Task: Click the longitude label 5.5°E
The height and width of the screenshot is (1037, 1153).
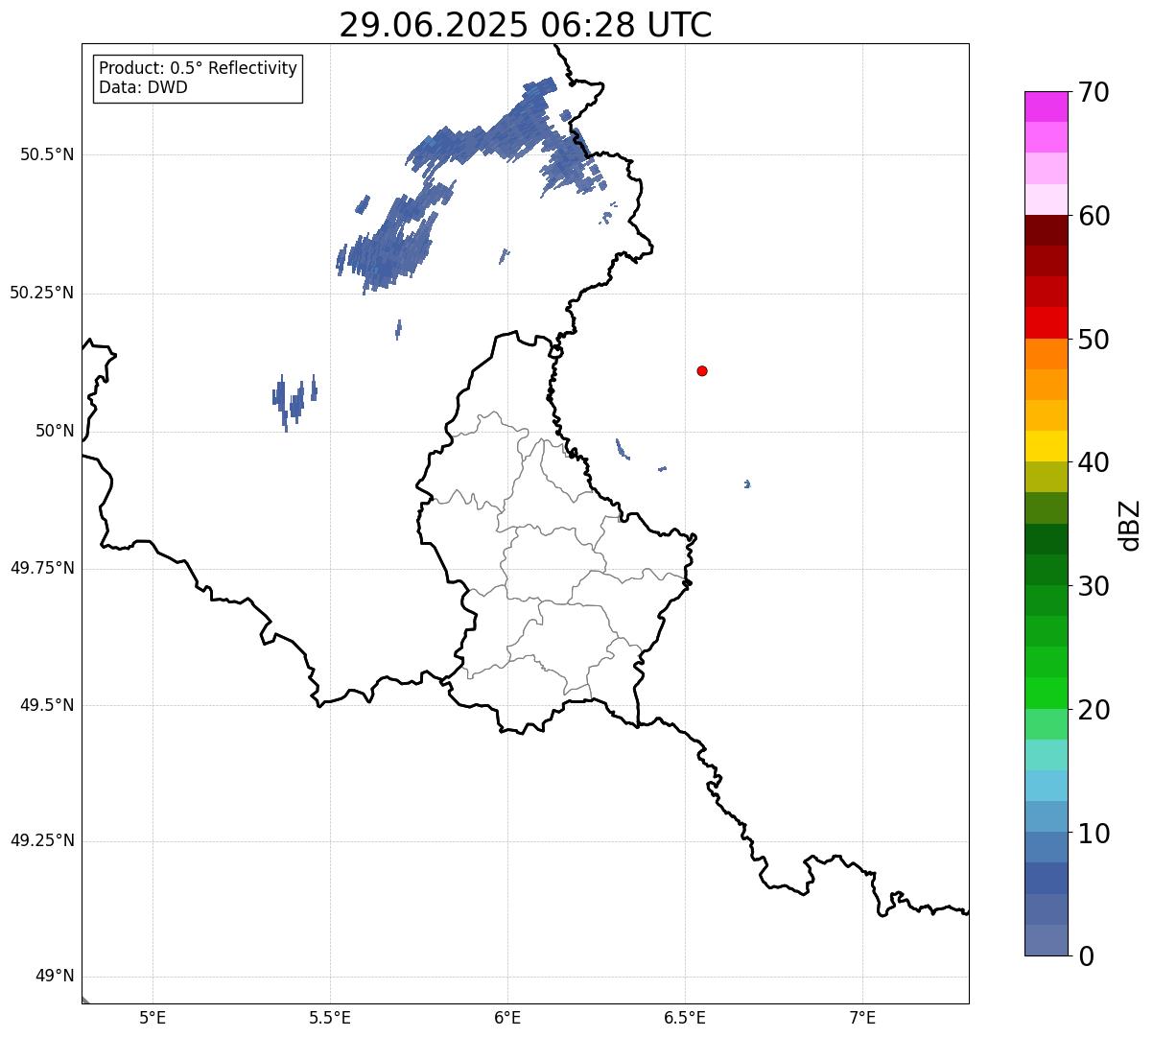Action: (330, 1018)
